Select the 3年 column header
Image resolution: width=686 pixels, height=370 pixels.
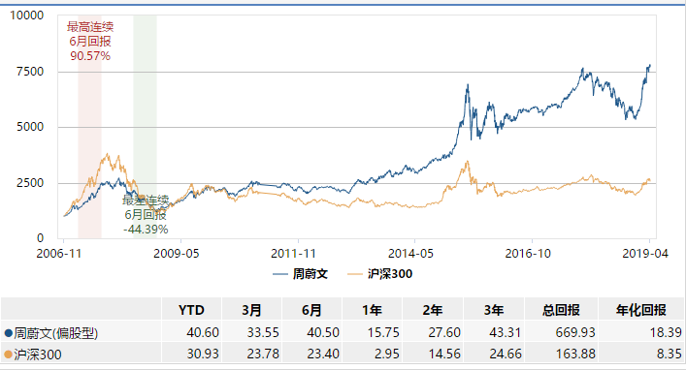point(494,310)
